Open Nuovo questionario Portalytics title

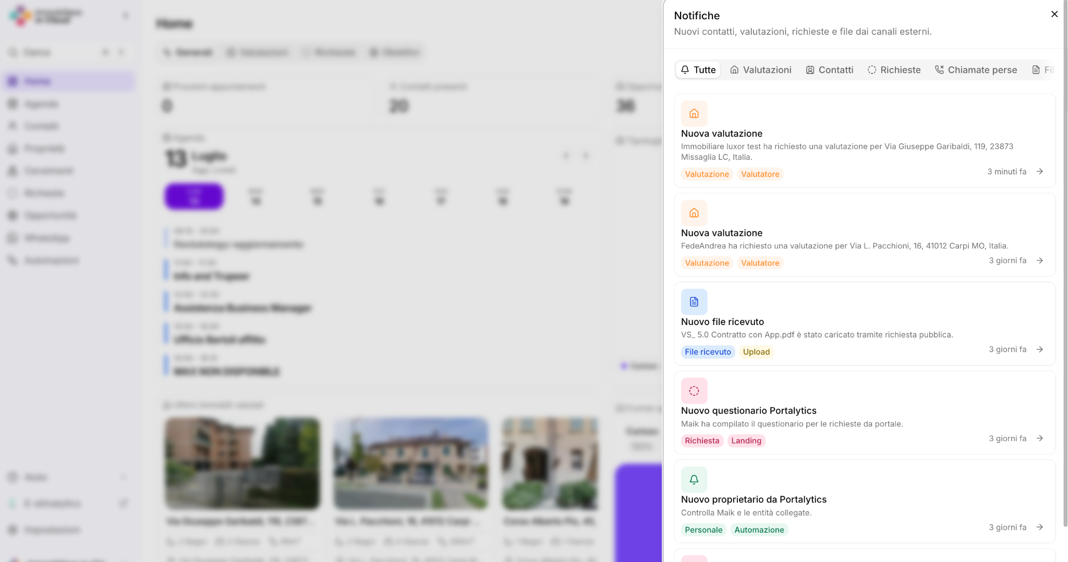coord(749,410)
